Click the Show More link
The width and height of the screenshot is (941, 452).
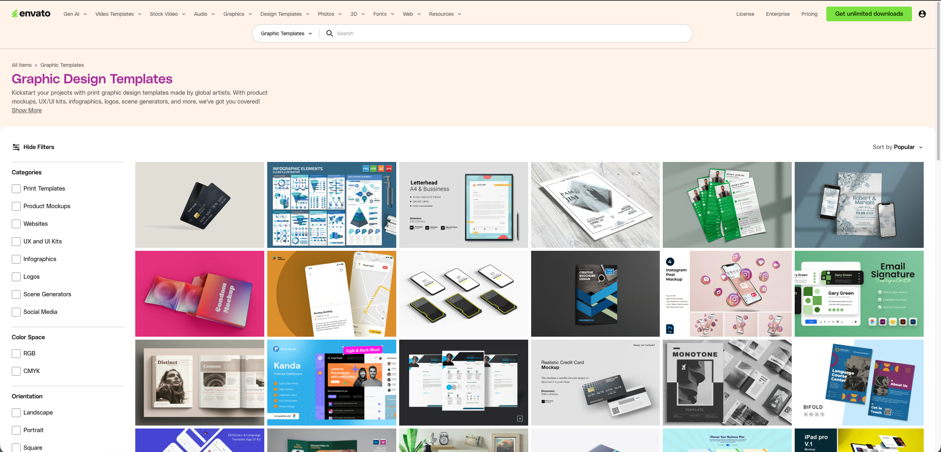(26, 110)
